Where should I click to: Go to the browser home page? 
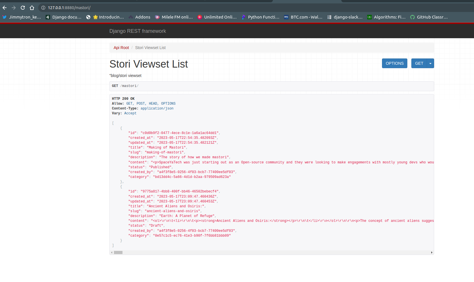32,8
